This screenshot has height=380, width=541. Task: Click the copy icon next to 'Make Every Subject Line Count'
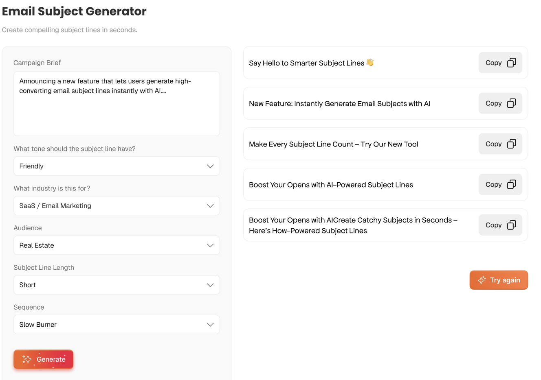click(x=512, y=144)
